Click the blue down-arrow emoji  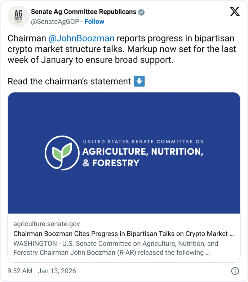click(139, 81)
